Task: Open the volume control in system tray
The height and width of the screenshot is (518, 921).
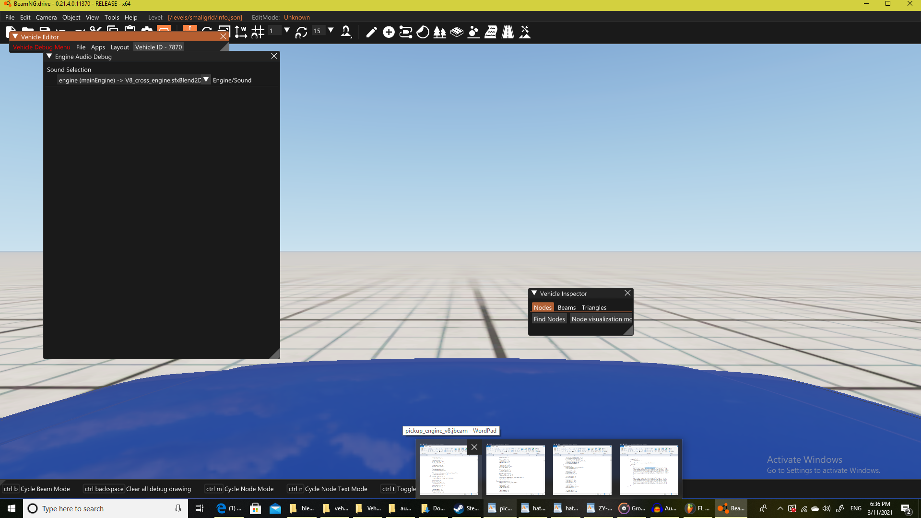Action: point(827,508)
